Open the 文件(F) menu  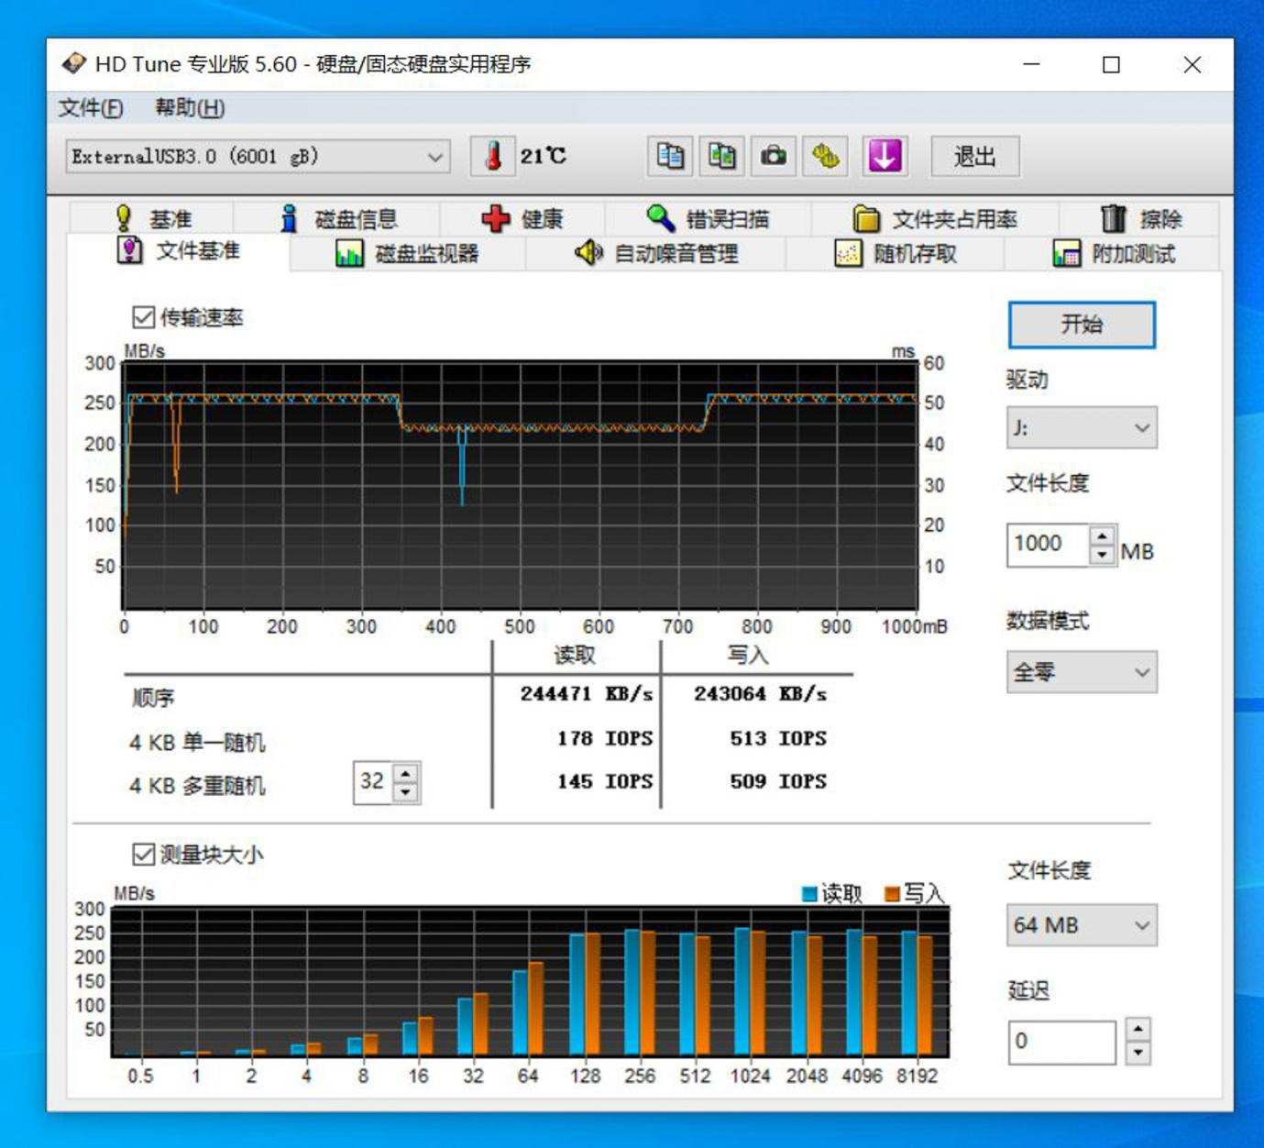(x=91, y=108)
